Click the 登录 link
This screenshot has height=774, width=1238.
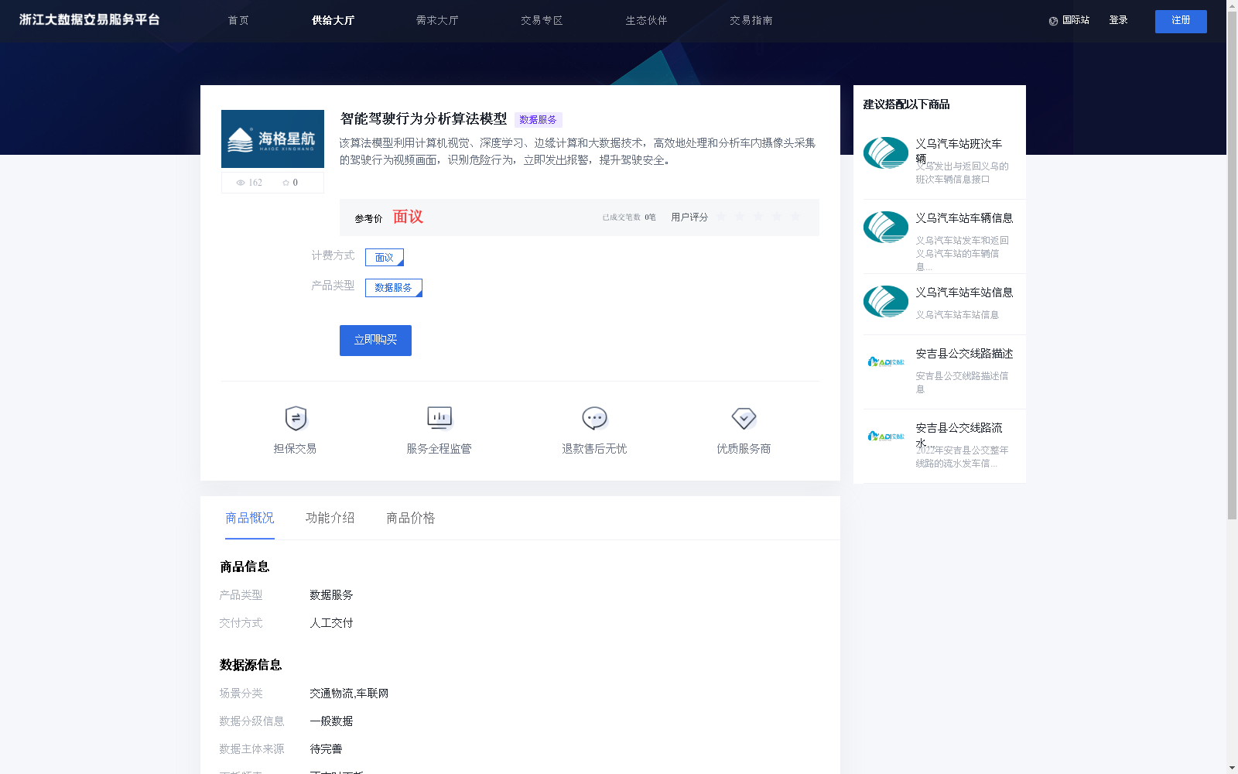click(x=1118, y=20)
